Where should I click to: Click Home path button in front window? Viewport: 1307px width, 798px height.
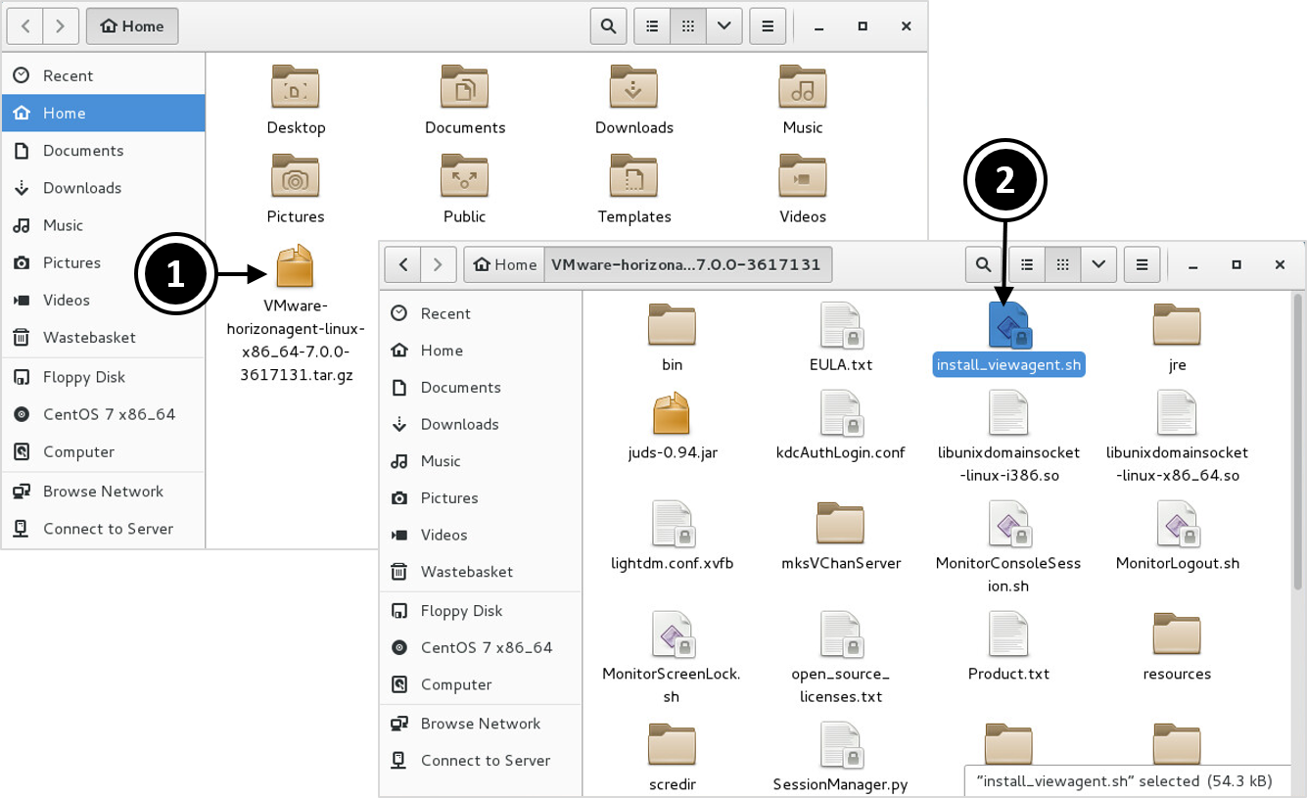[x=504, y=264]
